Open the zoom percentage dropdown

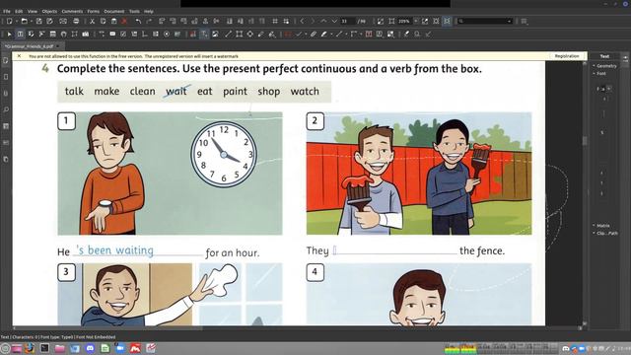point(416,21)
